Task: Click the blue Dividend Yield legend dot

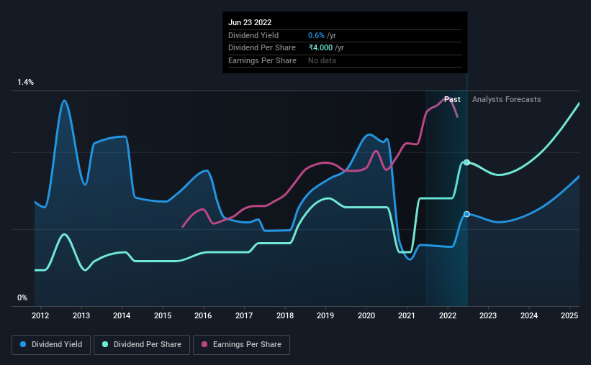Action: click(x=23, y=344)
